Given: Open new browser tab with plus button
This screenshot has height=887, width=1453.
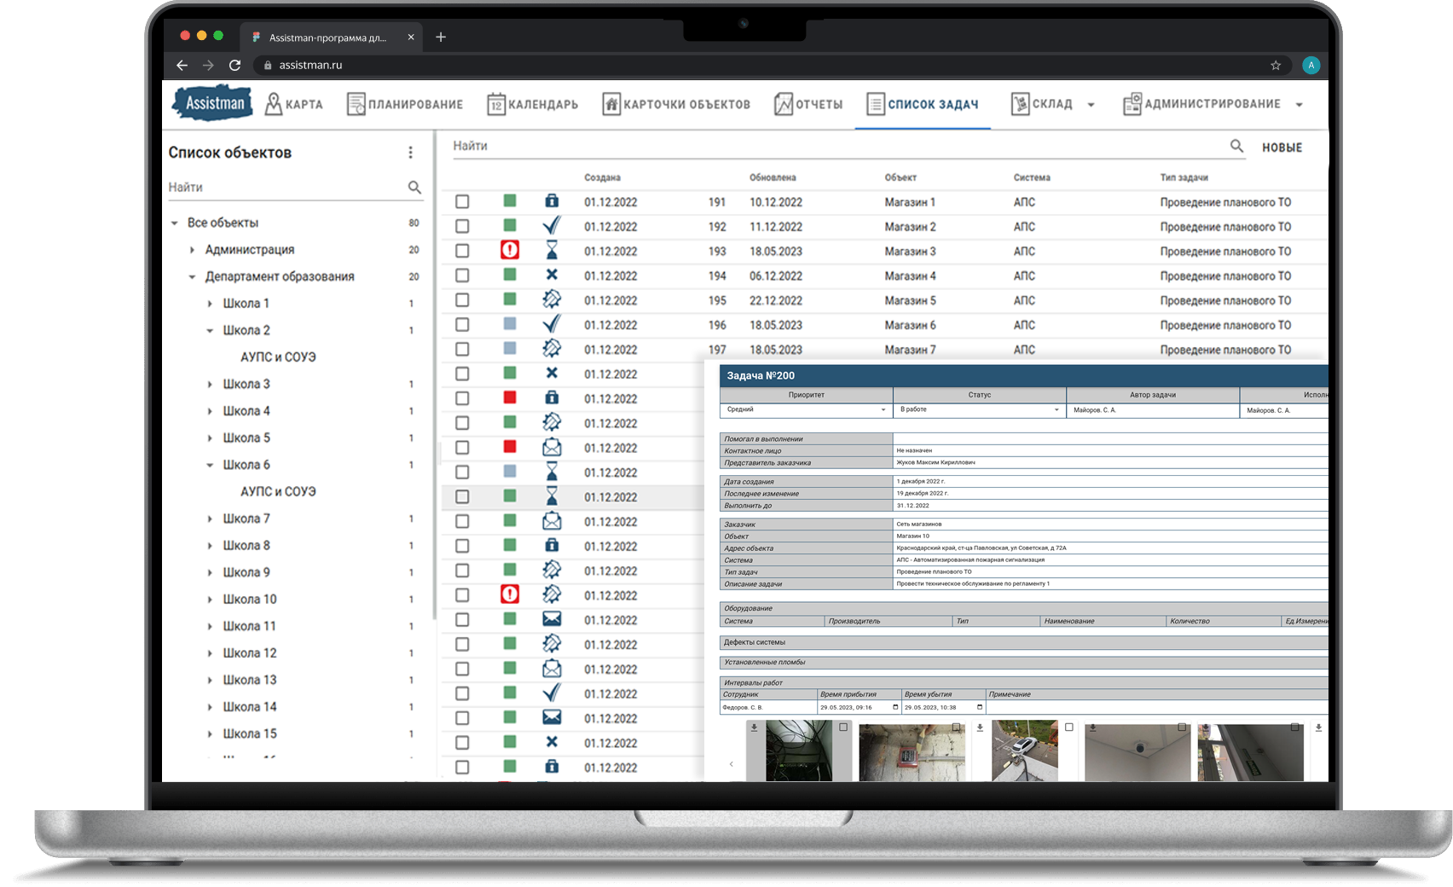Looking at the screenshot, I should point(441,37).
